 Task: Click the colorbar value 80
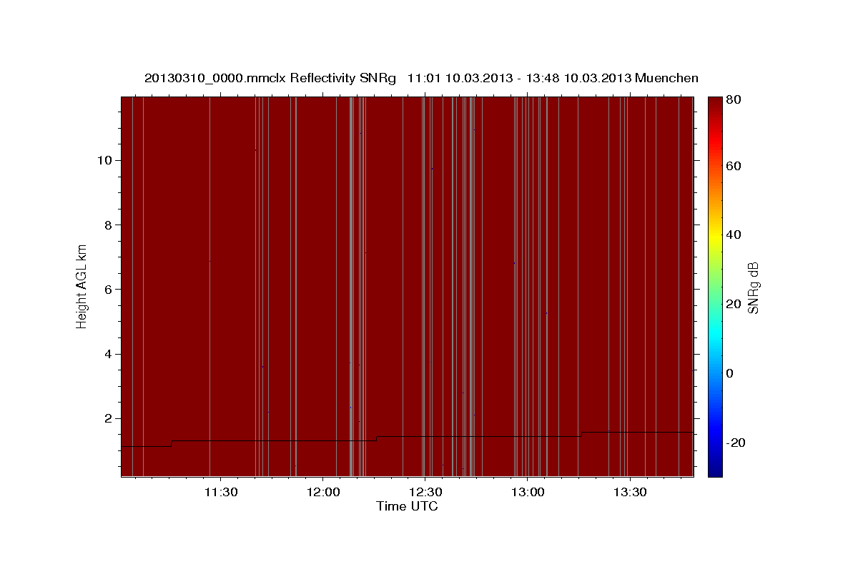pyautogui.click(x=733, y=100)
